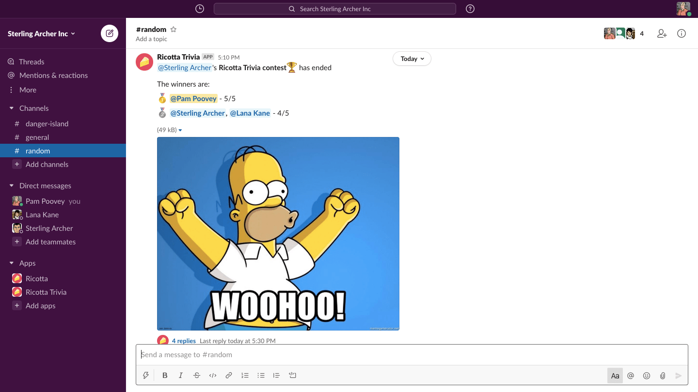This screenshot has width=698, height=392.
Task: Apply strikethrough formatting
Action: click(x=197, y=375)
